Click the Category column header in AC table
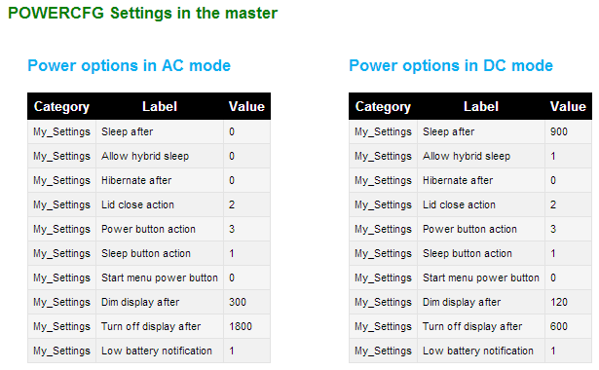The height and width of the screenshot is (370, 599). (61, 106)
